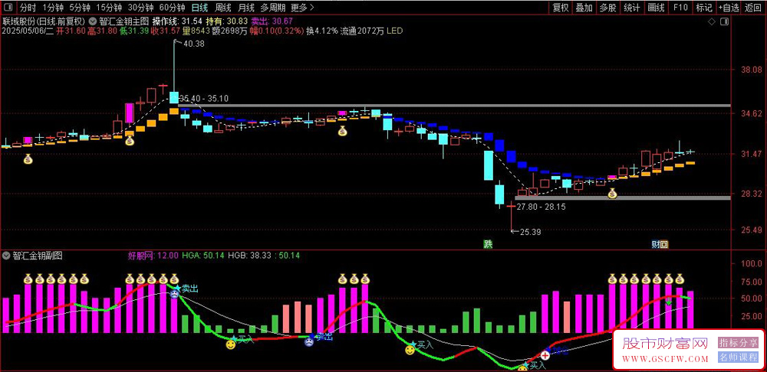
Task: Open the 更多 periods menu
Action: coord(302,8)
